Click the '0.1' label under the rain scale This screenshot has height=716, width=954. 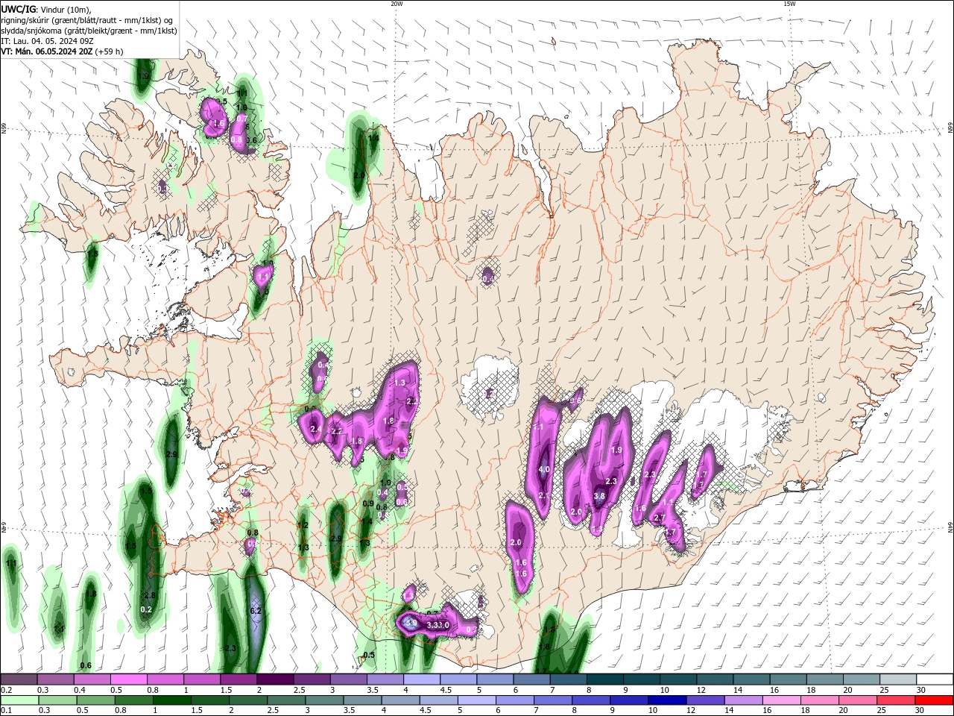pyautogui.click(x=7, y=711)
